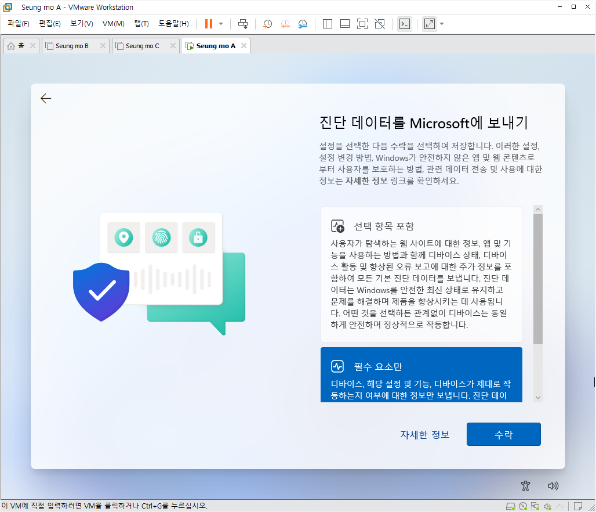Click the revert to snapshot icon

click(x=285, y=24)
